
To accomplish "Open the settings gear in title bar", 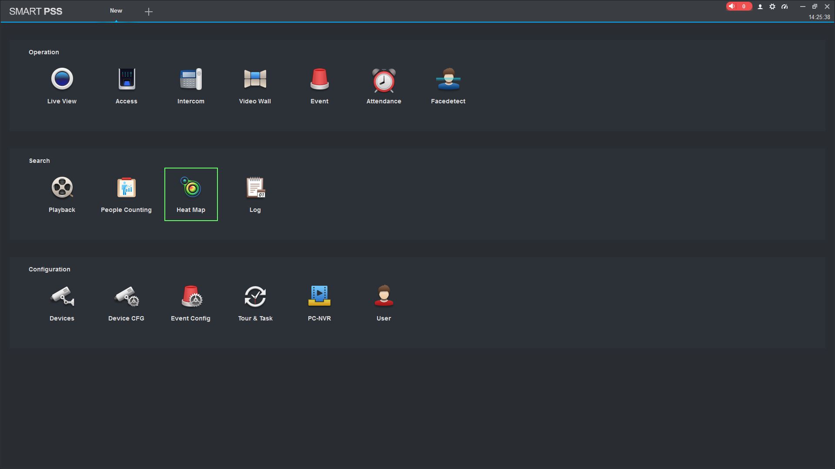I will [772, 7].
